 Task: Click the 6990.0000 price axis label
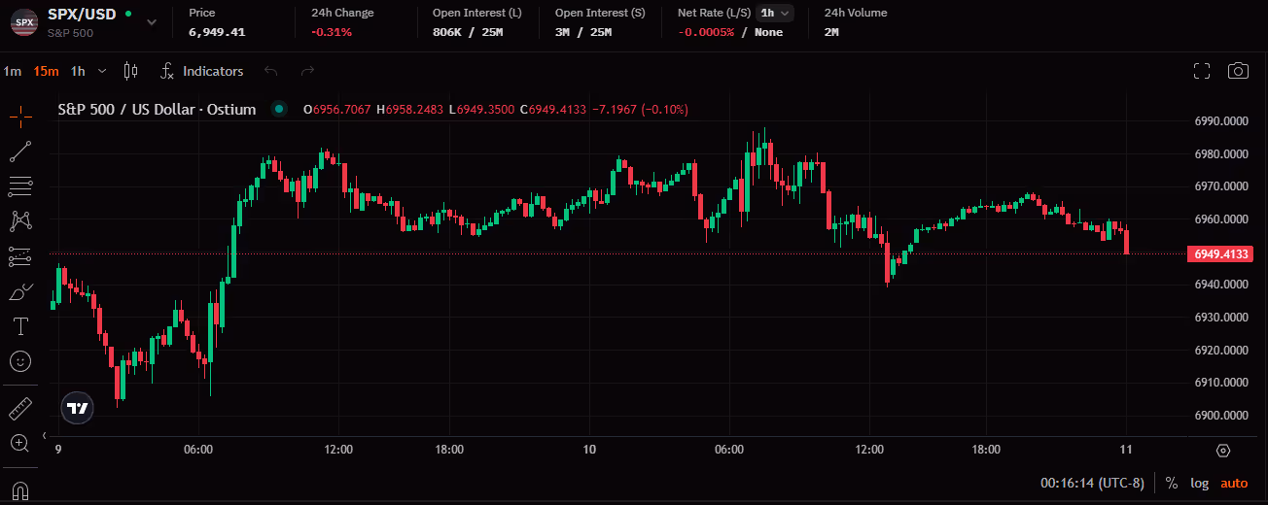(x=1220, y=121)
